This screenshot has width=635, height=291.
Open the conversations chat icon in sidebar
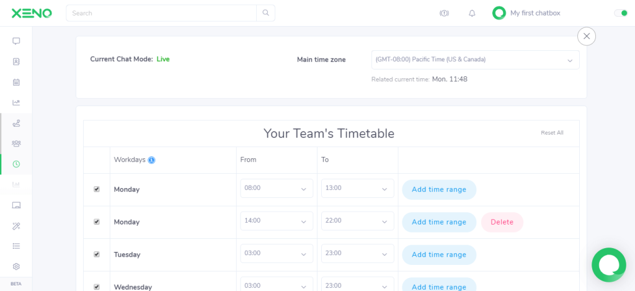click(16, 41)
